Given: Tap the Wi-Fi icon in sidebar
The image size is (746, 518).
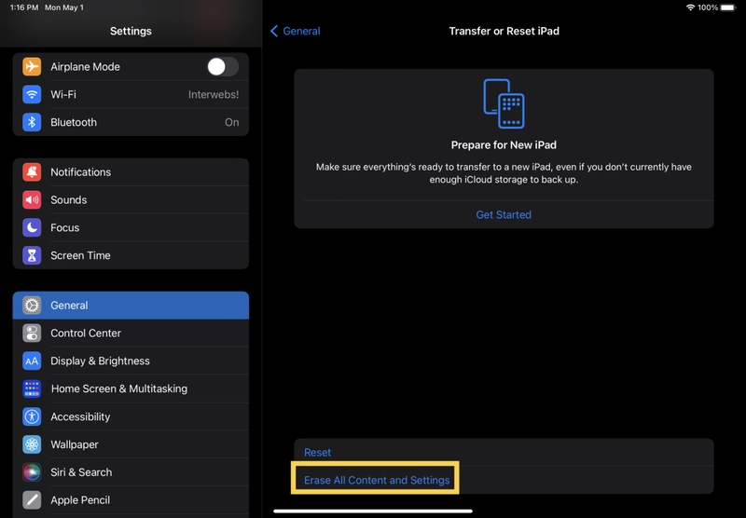Looking at the screenshot, I should (x=32, y=95).
